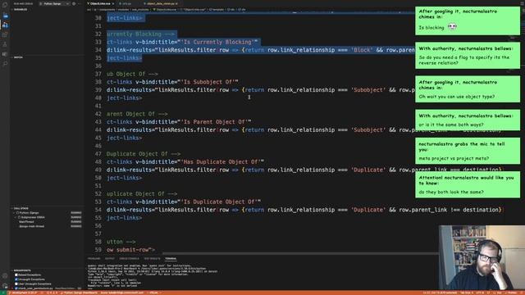Open the Problems panel tab
The width and height of the screenshot is (525, 295).
(94, 259)
